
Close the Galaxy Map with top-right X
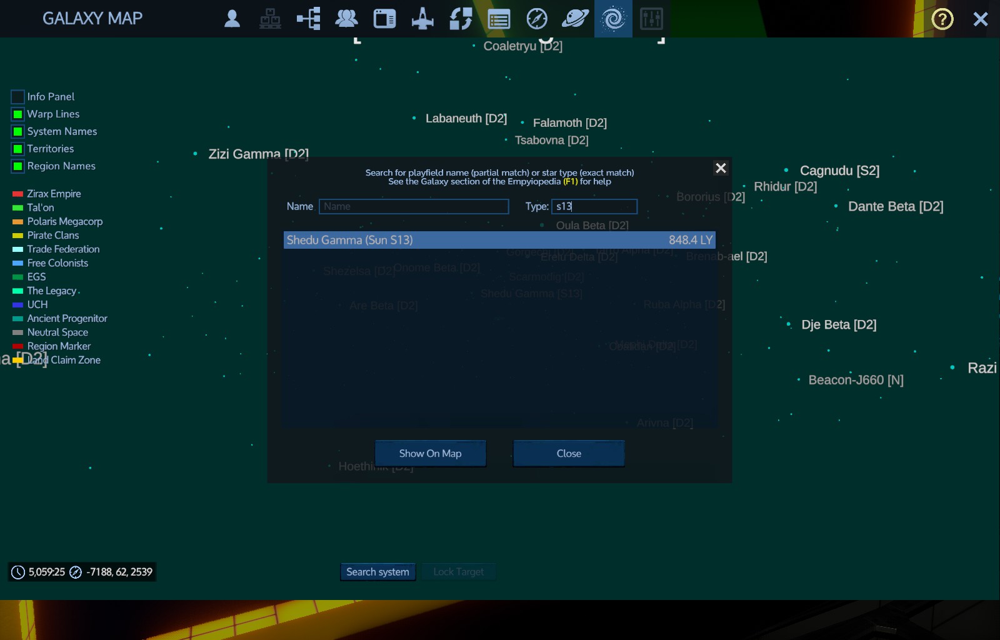click(981, 19)
